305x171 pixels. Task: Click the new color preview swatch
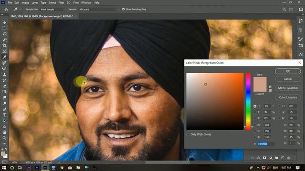click(x=260, y=81)
